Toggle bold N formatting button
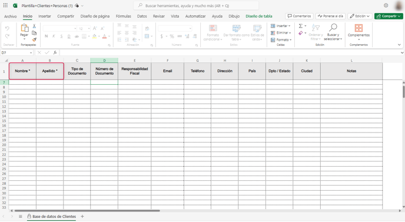The height and width of the screenshot is (222, 405). [x=47, y=36]
